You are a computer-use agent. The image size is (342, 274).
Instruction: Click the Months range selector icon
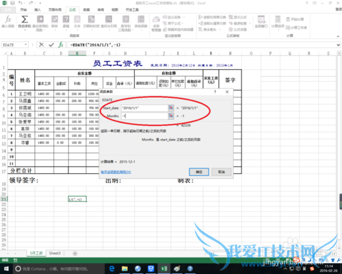pos(171,116)
